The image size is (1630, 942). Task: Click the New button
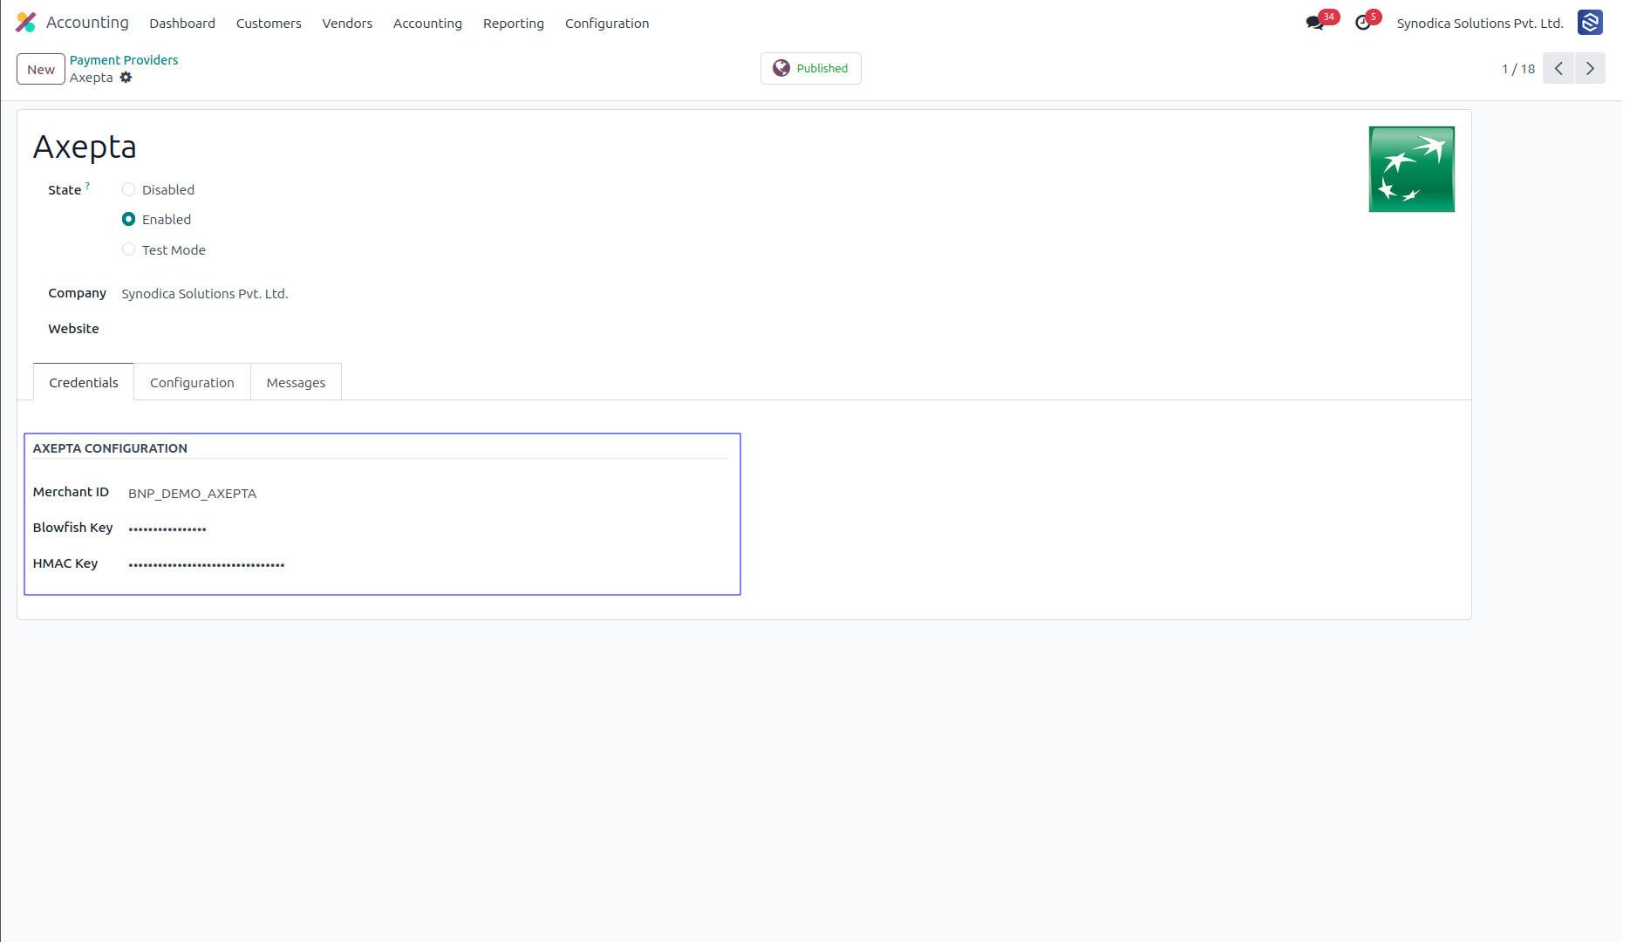point(41,69)
